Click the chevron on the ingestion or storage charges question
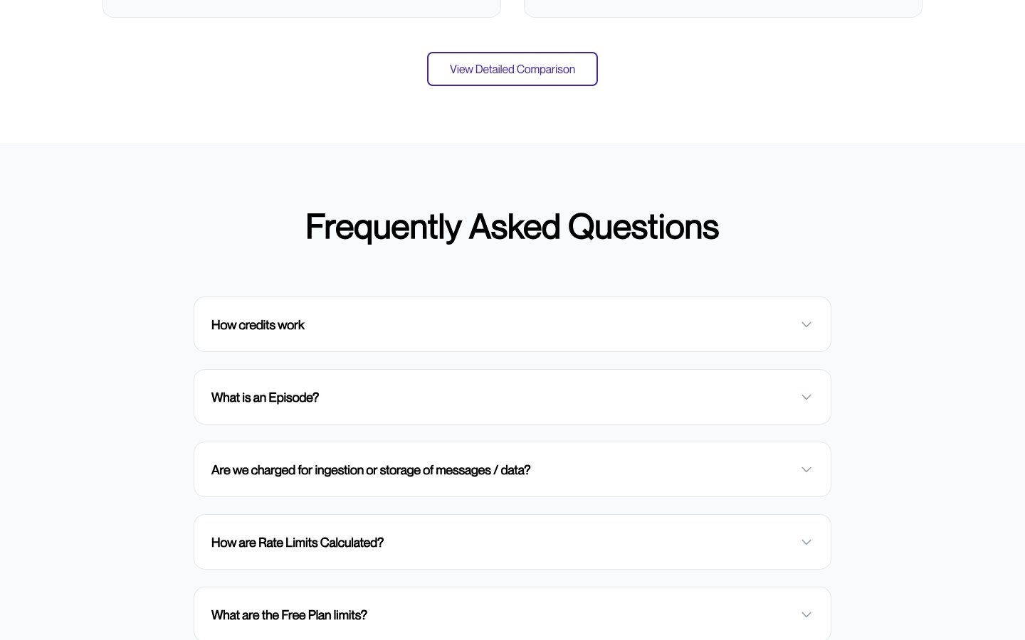This screenshot has width=1025, height=640. (806, 470)
